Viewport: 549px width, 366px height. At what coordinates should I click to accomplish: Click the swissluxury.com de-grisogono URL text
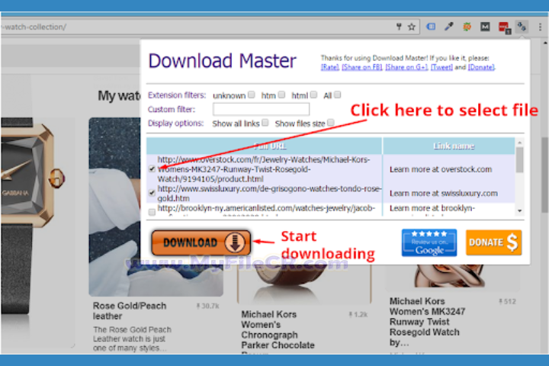pos(269,194)
